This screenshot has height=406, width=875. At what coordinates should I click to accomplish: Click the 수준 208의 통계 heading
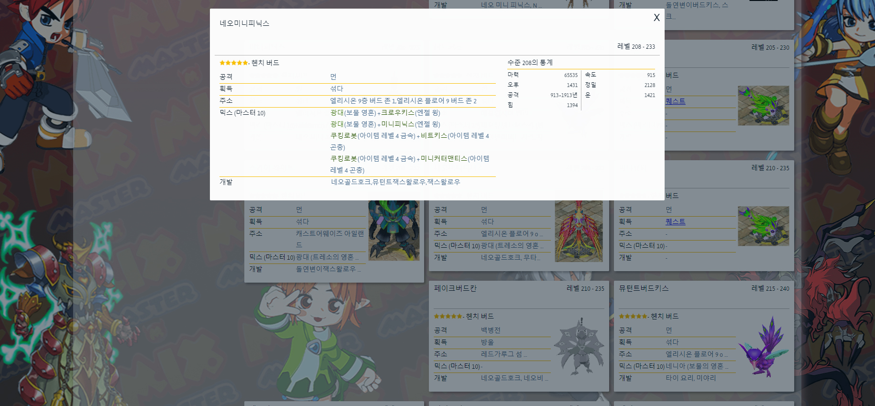point(530,63)
